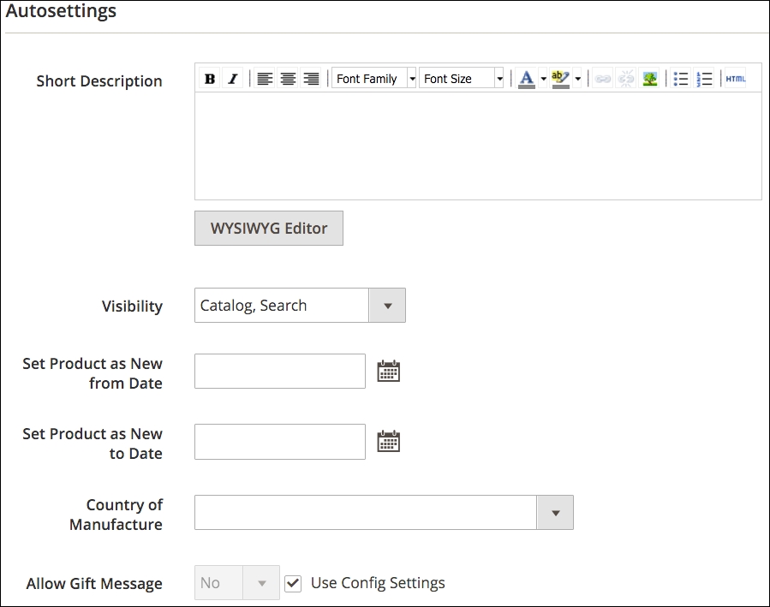
Task: Uncheck Use Config Settings for gift message
Action: [293, 583]
